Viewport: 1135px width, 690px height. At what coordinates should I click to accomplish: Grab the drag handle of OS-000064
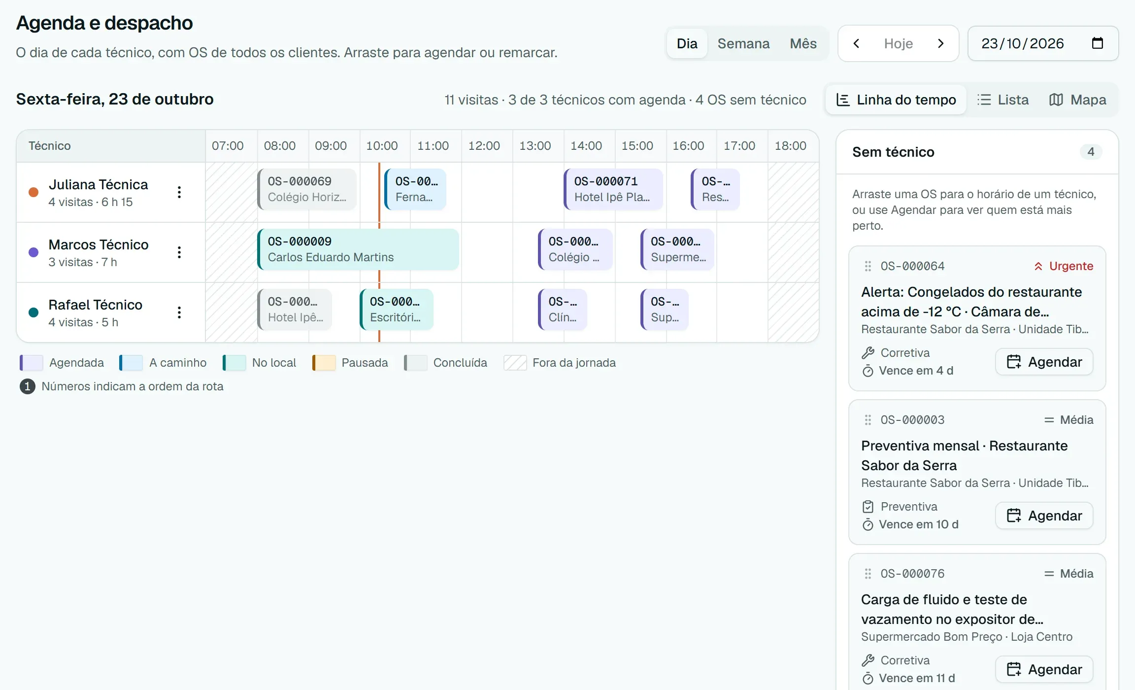pyautogui.click(x=868, y=266)
